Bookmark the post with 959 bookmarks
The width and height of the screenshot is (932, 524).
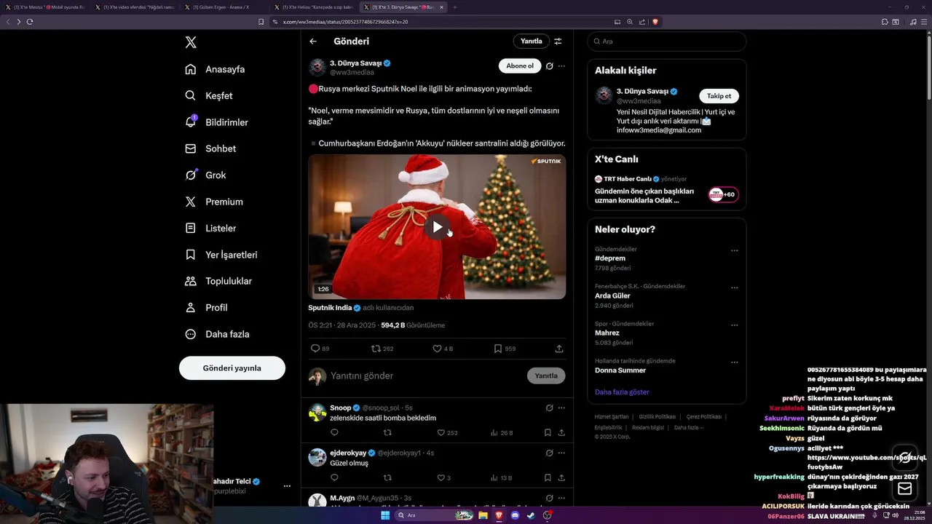(x=505, y=349)
